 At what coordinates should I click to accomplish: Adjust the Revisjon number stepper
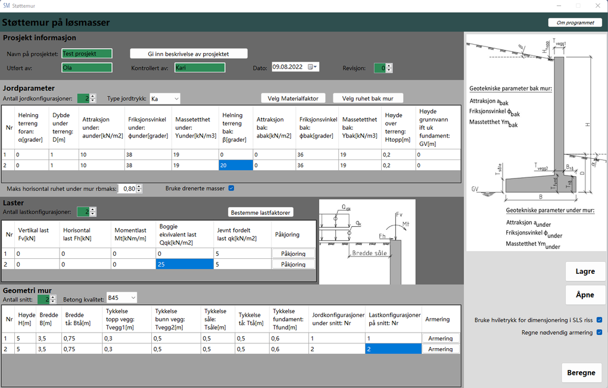389,68
